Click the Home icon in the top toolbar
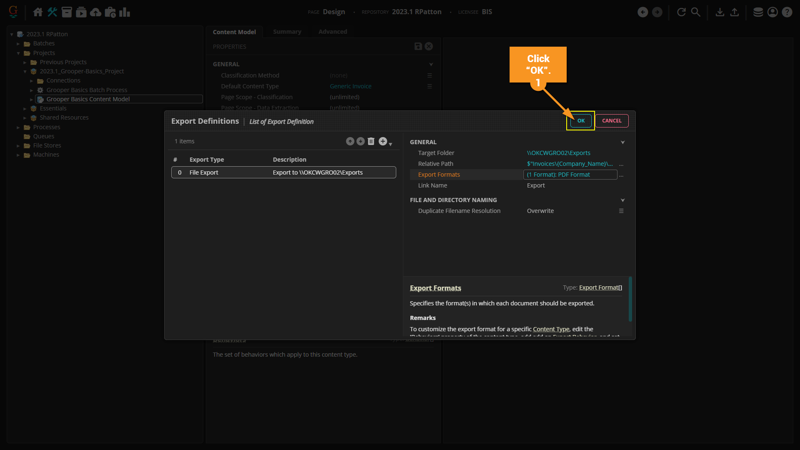Screen dimensions: 800x450 pos(38,12)
